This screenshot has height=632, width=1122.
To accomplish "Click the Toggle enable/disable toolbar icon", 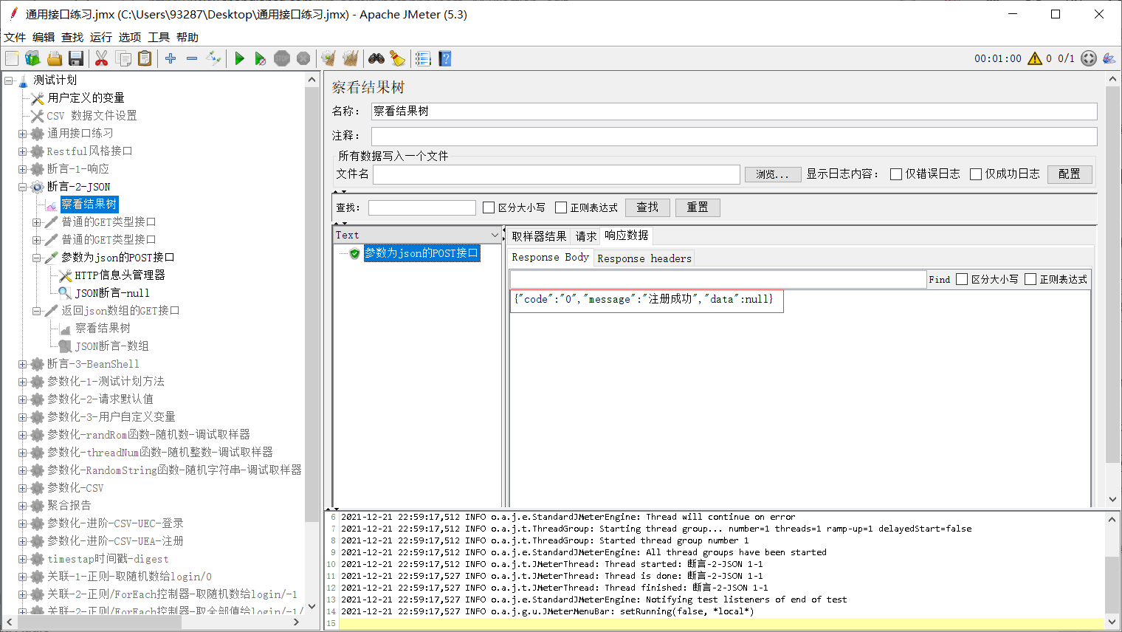I will (213, 58).
